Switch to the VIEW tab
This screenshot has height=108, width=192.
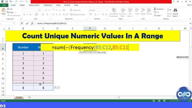click(x=76, y=5)
